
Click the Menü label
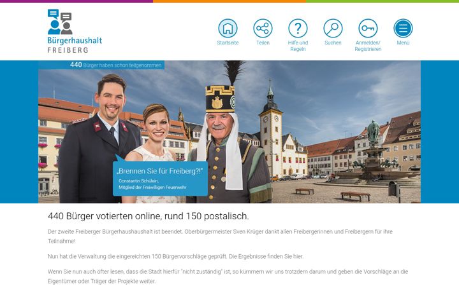coord(403,43)
